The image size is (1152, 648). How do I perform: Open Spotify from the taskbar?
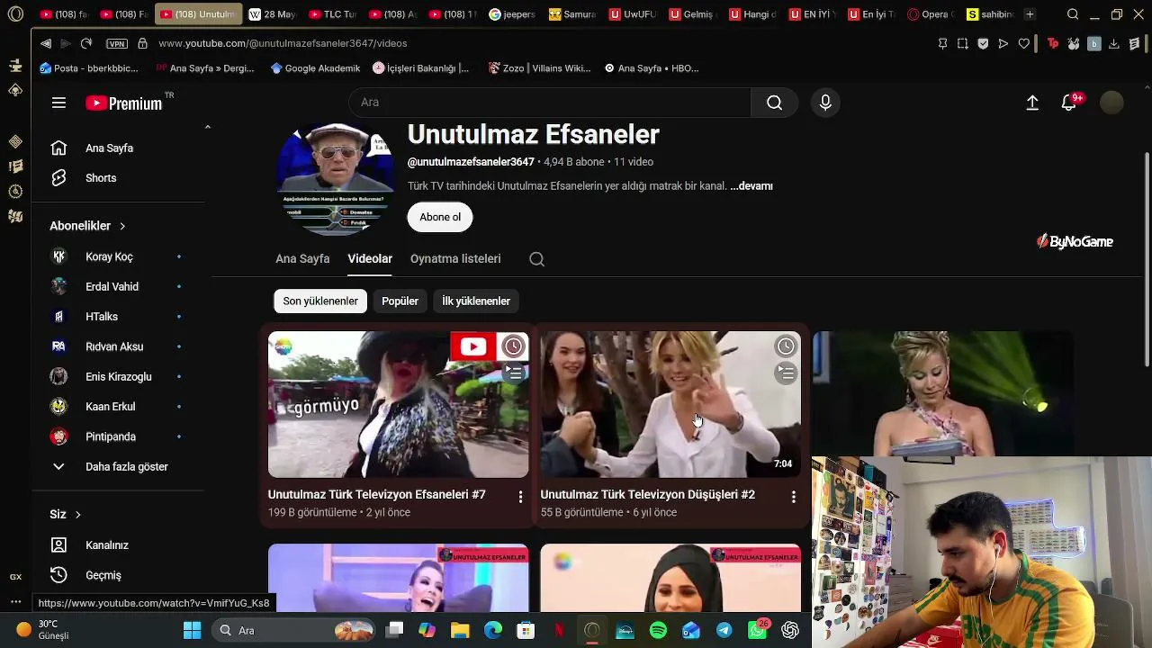pos(658,630)
